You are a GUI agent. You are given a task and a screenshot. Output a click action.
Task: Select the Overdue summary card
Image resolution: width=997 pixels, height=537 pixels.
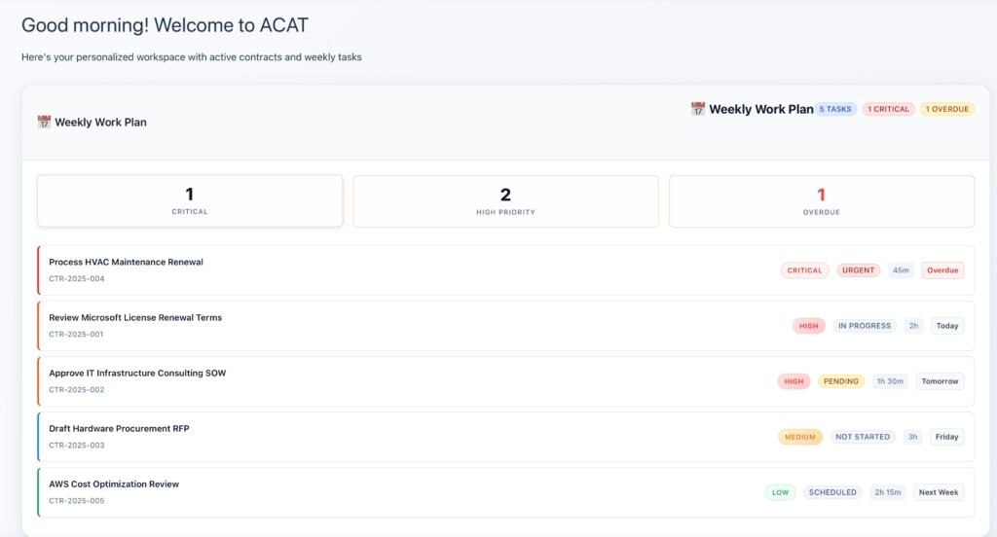point(821,201)
